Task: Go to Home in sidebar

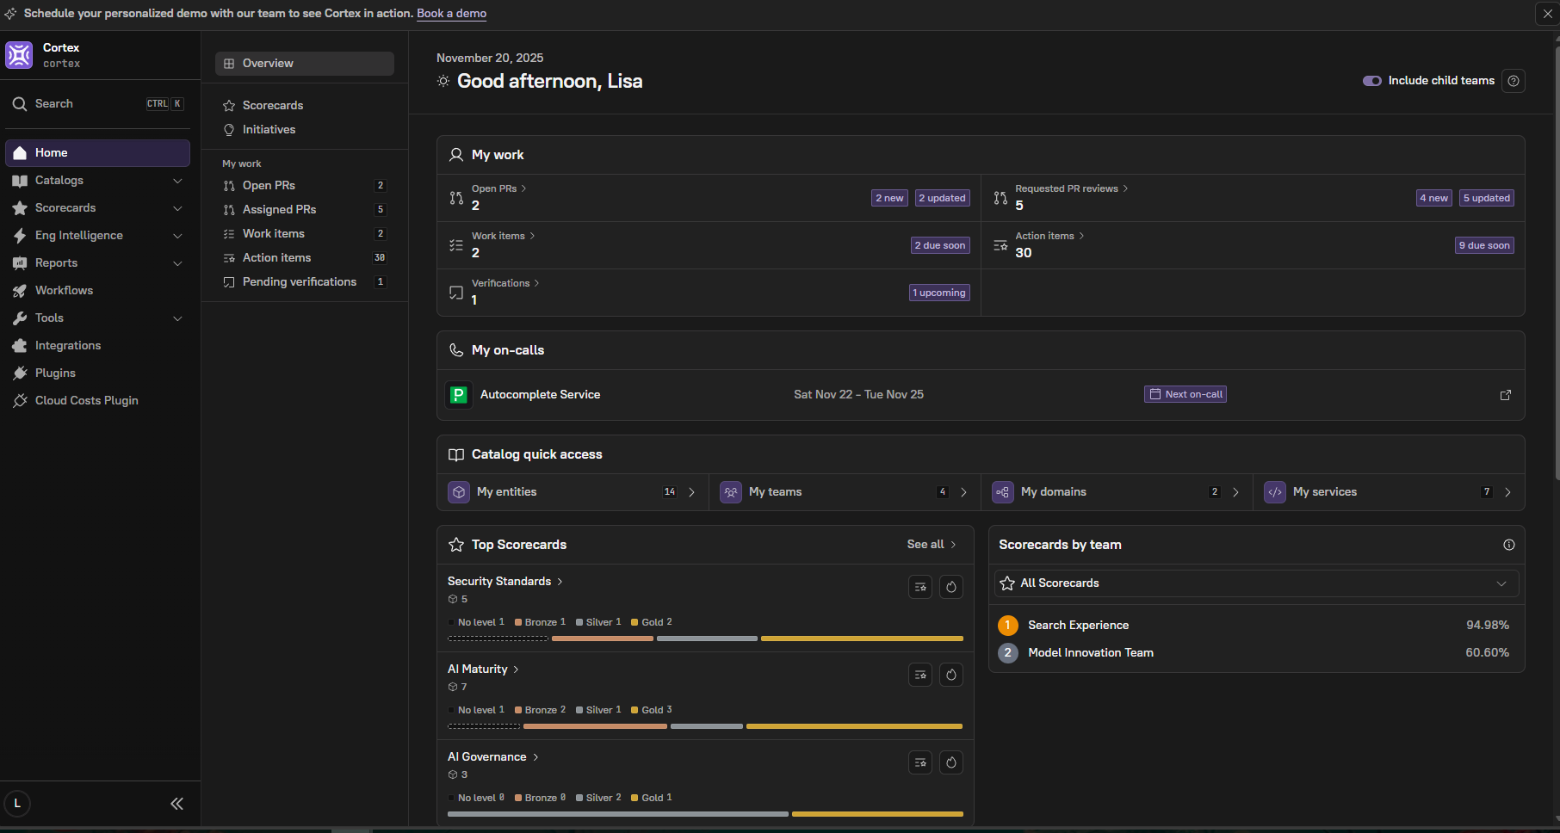Action: (97, 153)
